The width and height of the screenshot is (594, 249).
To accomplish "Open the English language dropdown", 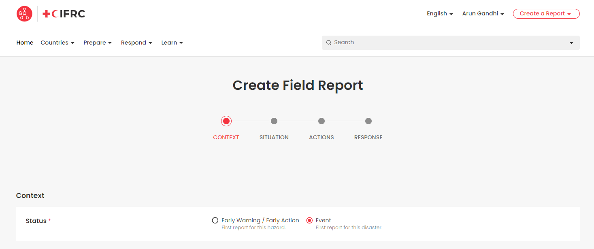I will coord(440,14).
